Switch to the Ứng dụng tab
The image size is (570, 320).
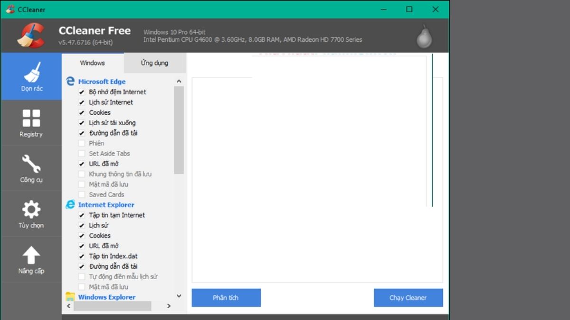coord(154,63)
